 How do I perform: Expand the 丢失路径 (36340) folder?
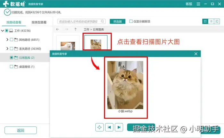(7, 48)
